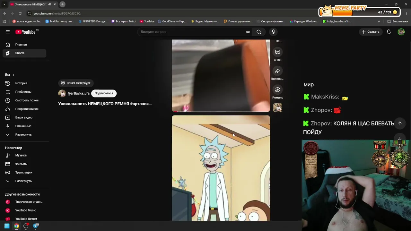411x231 pixels.
Task: Open YouTube Music link
Action: point(24,210)
